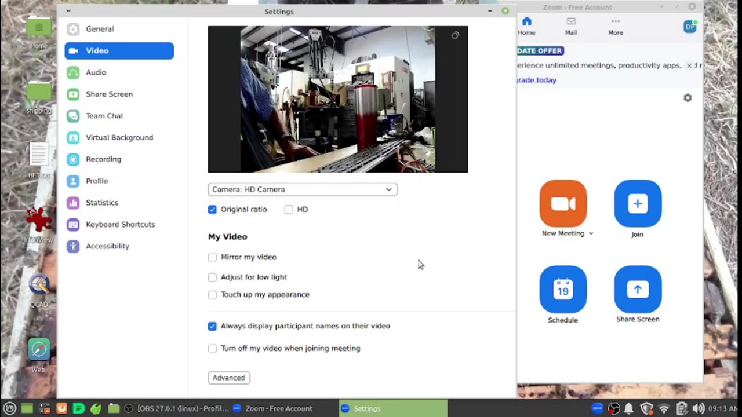This screenshot has height=417, width=742.
Task: Dismiss the upgrade offer banner
Action: click(x=689, y=65)
